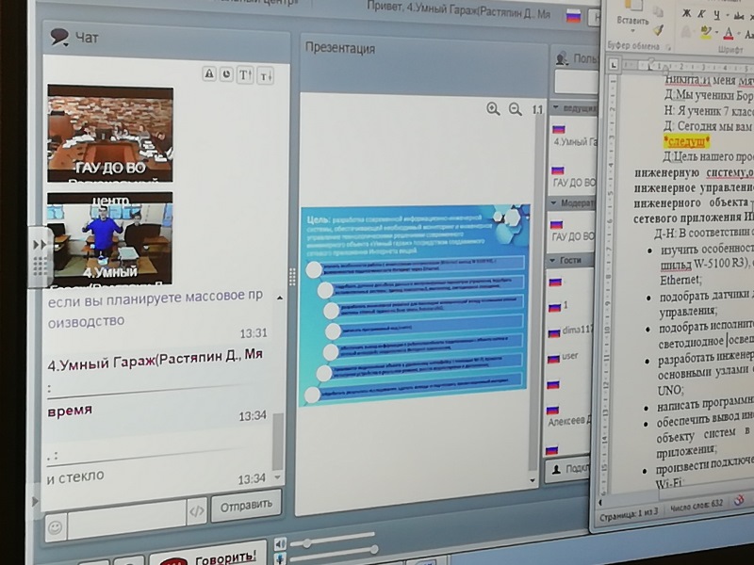Click the warning triangle icon in chat
The image size is (754, 565).
point(209,73)
